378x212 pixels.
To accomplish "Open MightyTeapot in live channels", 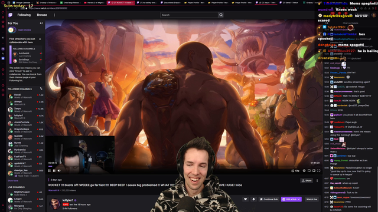I will click(x=25, y=193).
